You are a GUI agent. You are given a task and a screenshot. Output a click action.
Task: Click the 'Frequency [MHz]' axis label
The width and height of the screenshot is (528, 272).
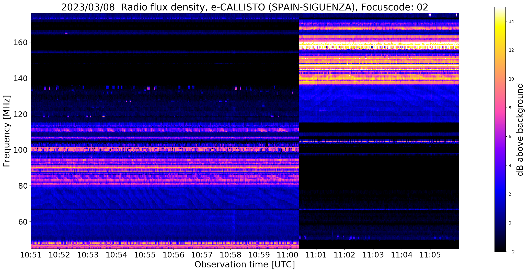point(7,131)
